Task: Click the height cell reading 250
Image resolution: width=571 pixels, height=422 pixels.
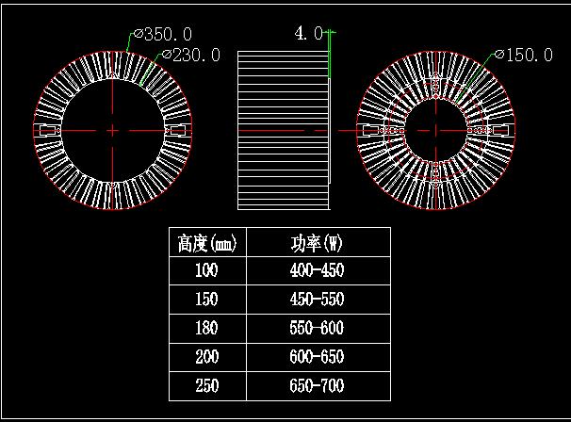Action: click(207, 386)
